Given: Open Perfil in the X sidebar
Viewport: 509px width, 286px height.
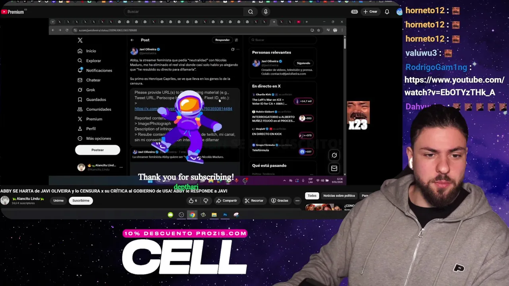Looking at the screenshot, I should tap(87, 129).
